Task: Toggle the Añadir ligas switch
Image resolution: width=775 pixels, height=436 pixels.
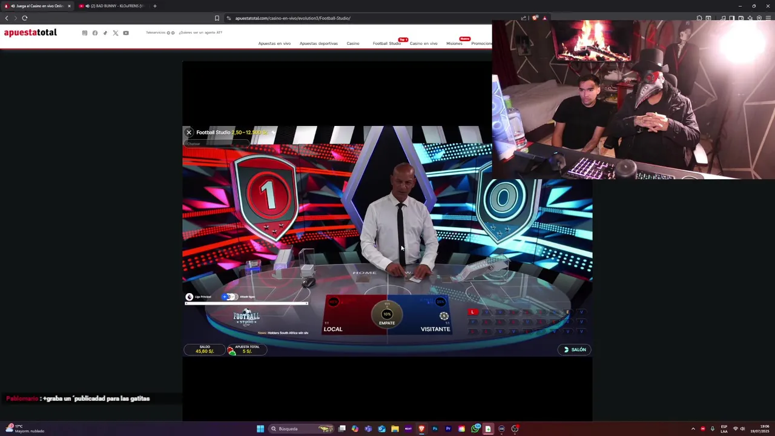Action: (x=229, y=297)
